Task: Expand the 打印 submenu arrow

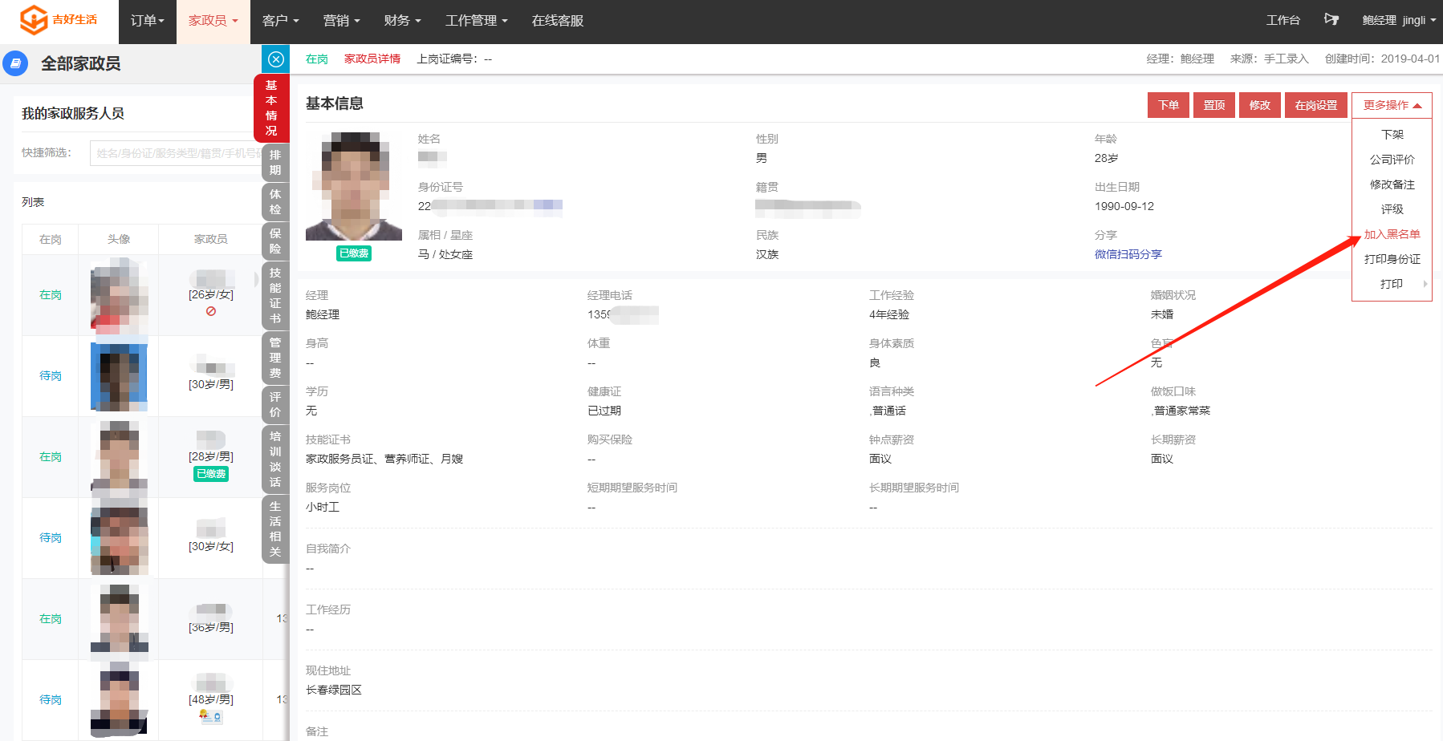Action: click(1425, 284)
